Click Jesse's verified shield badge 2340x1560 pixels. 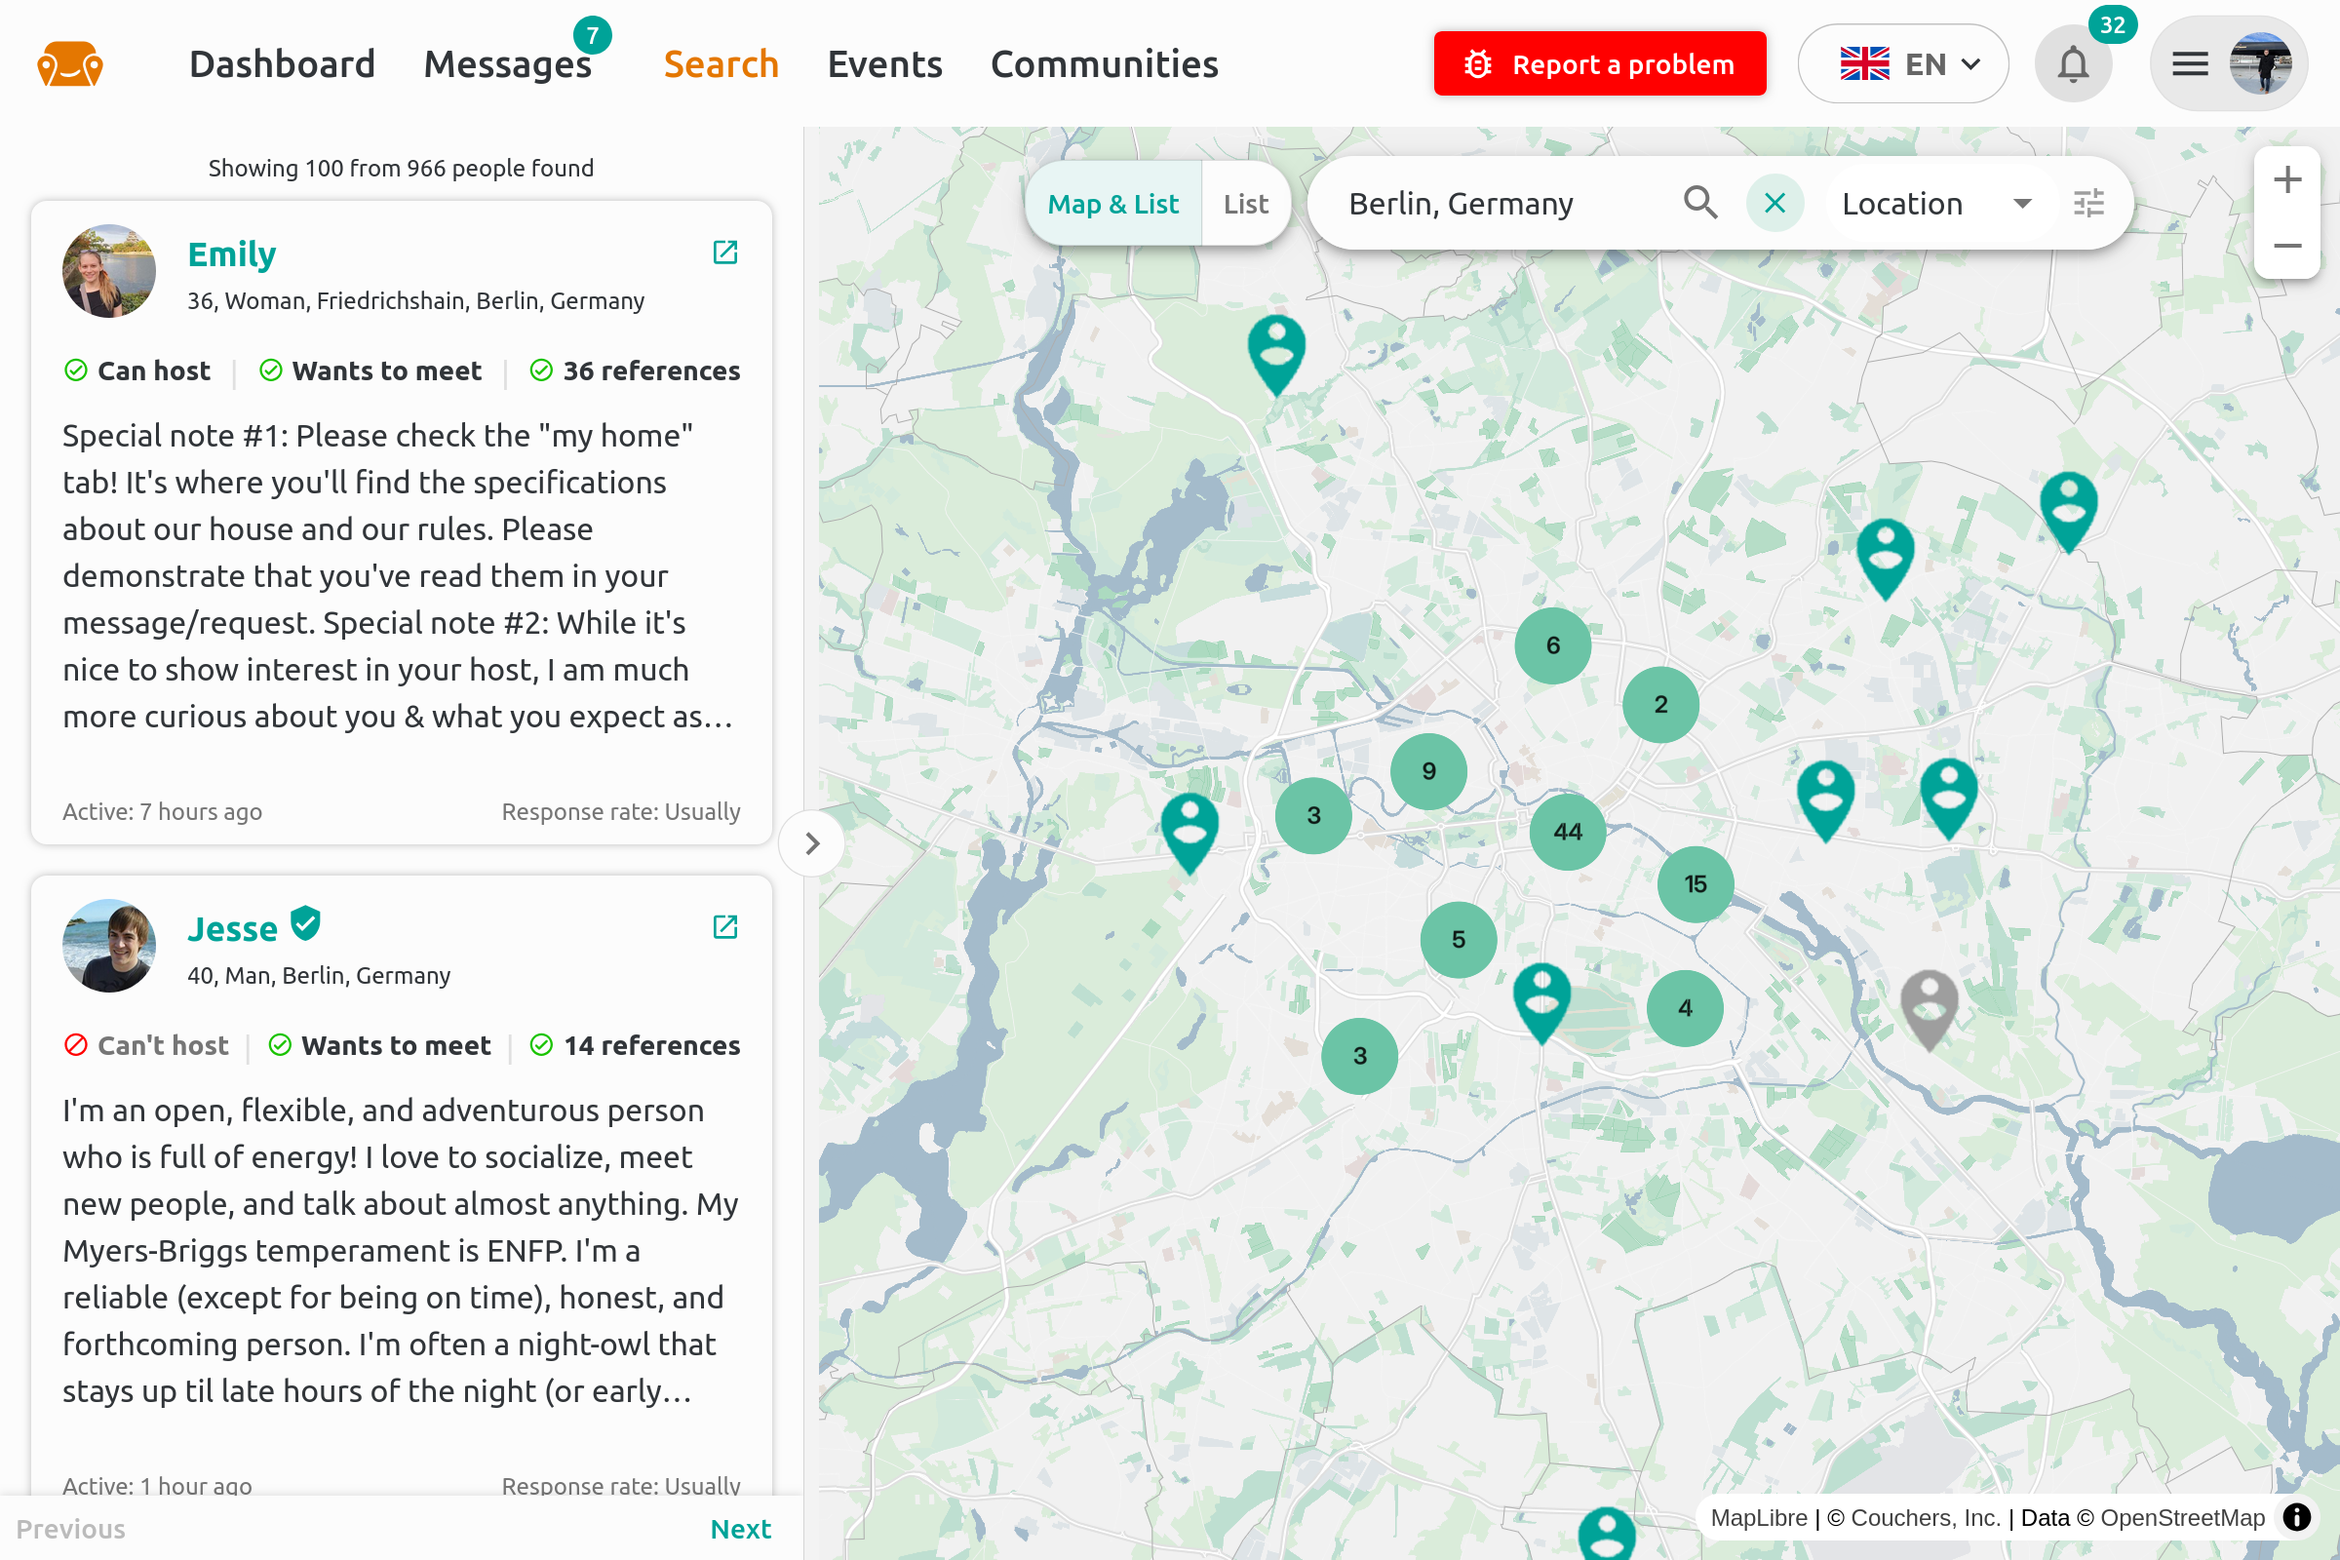[305, 923]
